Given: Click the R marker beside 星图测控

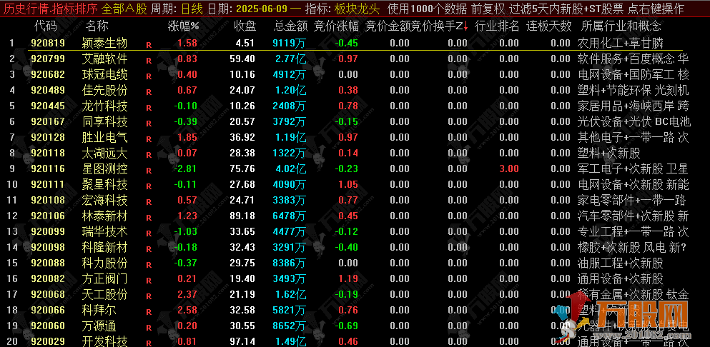Looking at the screenshot, I should click(x=149, y=171).
